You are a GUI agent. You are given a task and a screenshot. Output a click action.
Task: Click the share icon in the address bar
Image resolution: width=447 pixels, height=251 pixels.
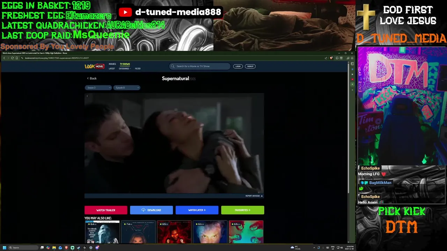326,58
